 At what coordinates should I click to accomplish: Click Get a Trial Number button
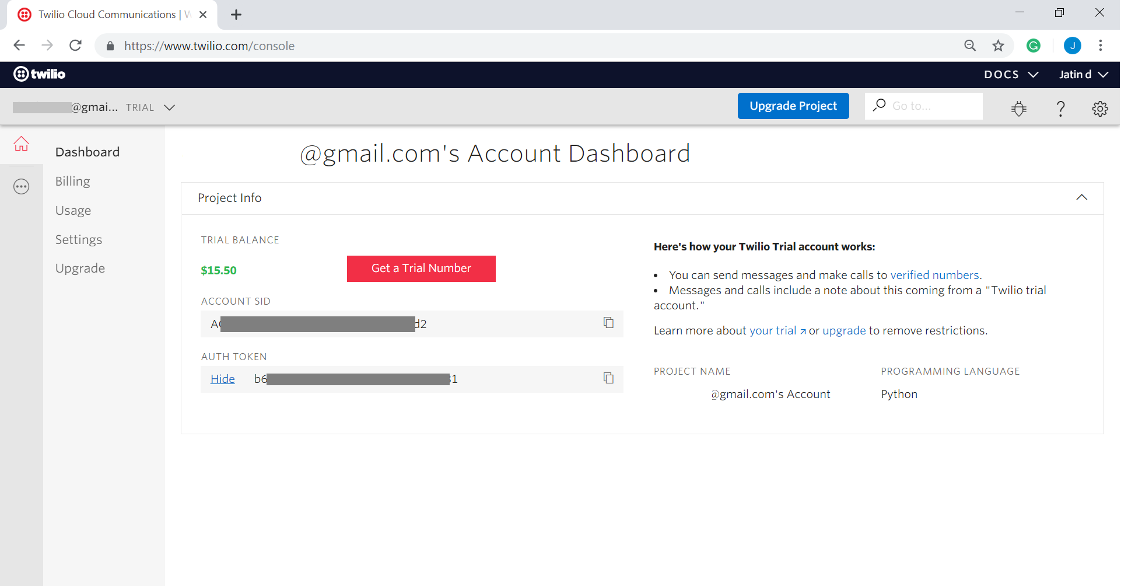pos(421,268)
